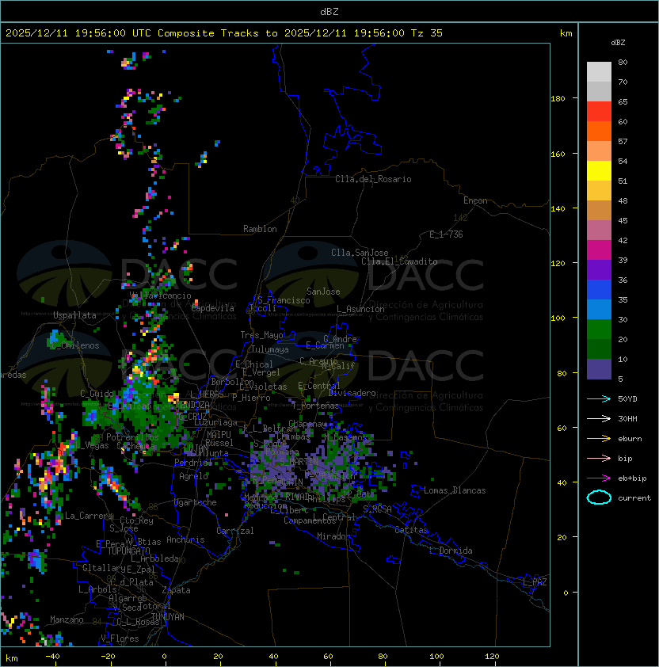This screenshot has width=659, height=667.
Task: Click the magenta eb+bip arrow in legend
Action: pos(599,478)
